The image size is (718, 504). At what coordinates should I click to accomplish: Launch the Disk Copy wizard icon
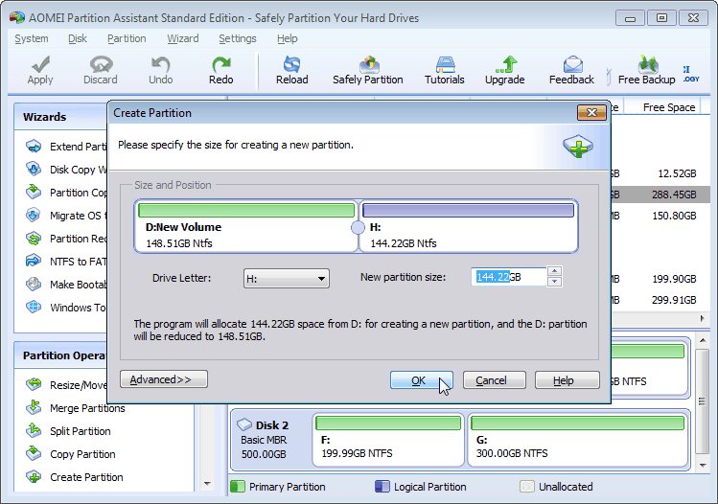click(34, 170)
